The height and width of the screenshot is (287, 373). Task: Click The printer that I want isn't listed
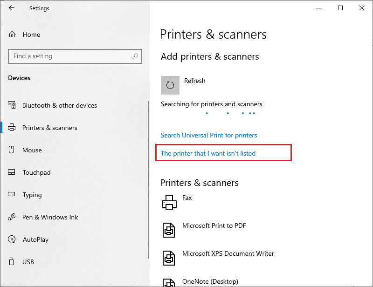coord(208,153)
